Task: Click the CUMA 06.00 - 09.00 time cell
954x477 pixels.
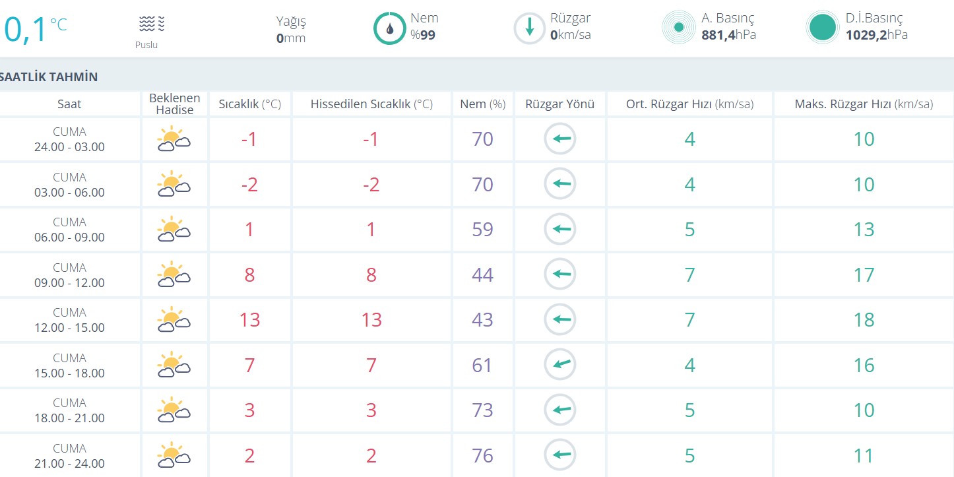Action: [x=70, y=230]
